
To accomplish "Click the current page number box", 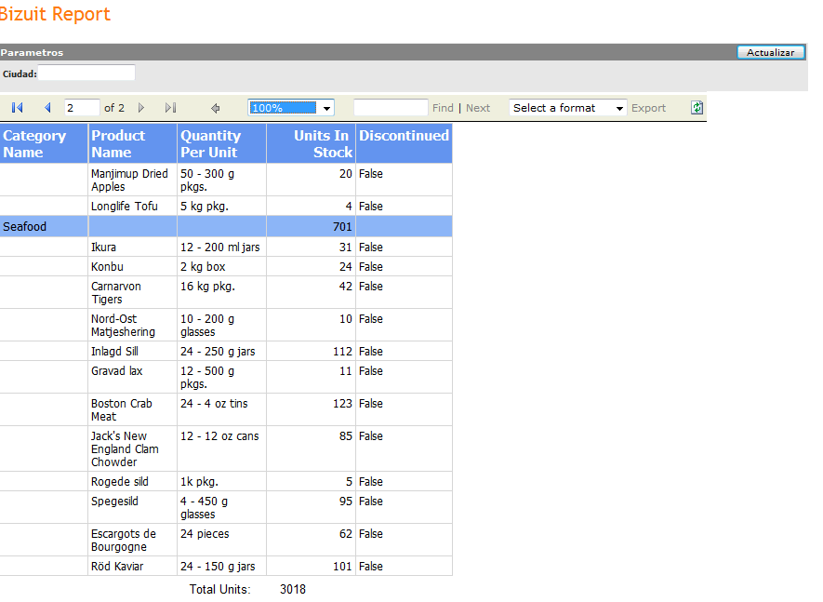I will [82, 108].
